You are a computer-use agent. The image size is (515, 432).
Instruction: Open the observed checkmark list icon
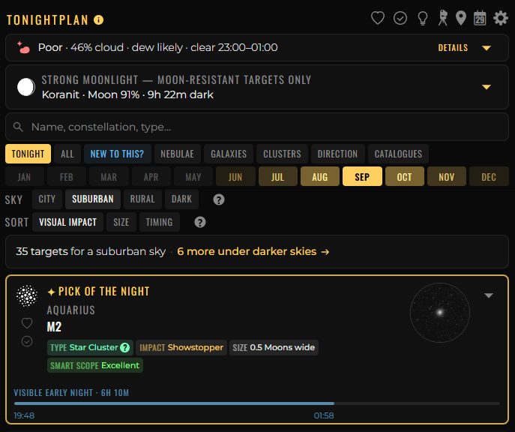tap(400, 18)
